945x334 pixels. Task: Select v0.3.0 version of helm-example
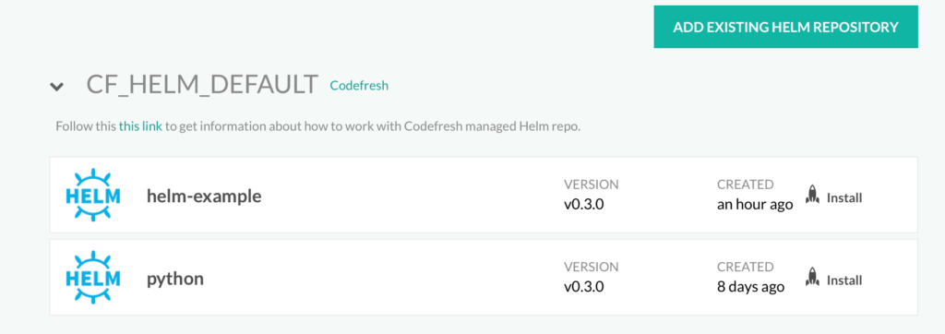pyautogui.click(x=584, y=205)
